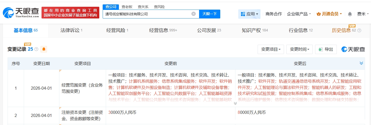Click the 天眼一下 search button

tap(210, 14)
